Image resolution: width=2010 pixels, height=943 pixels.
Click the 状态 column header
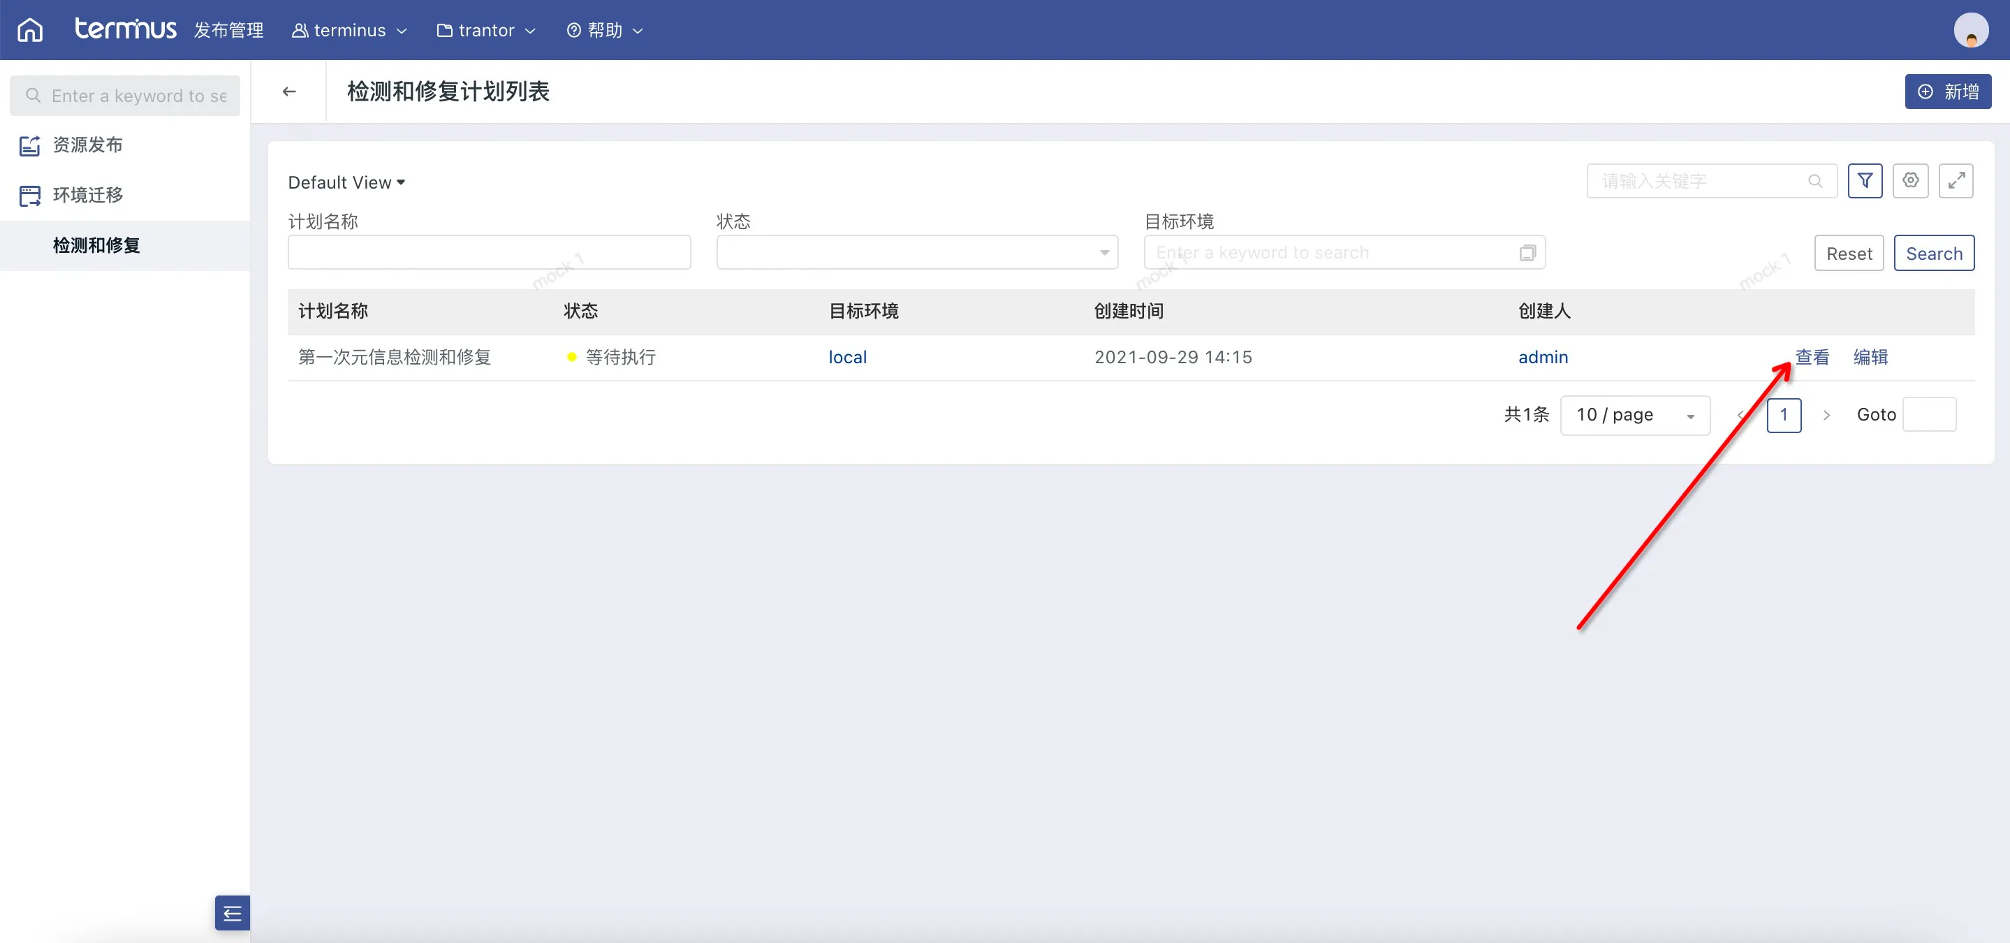point(581,312)
